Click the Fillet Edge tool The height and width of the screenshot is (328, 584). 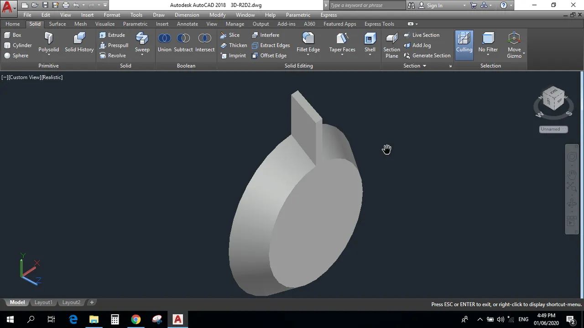[x=308, y=43]
